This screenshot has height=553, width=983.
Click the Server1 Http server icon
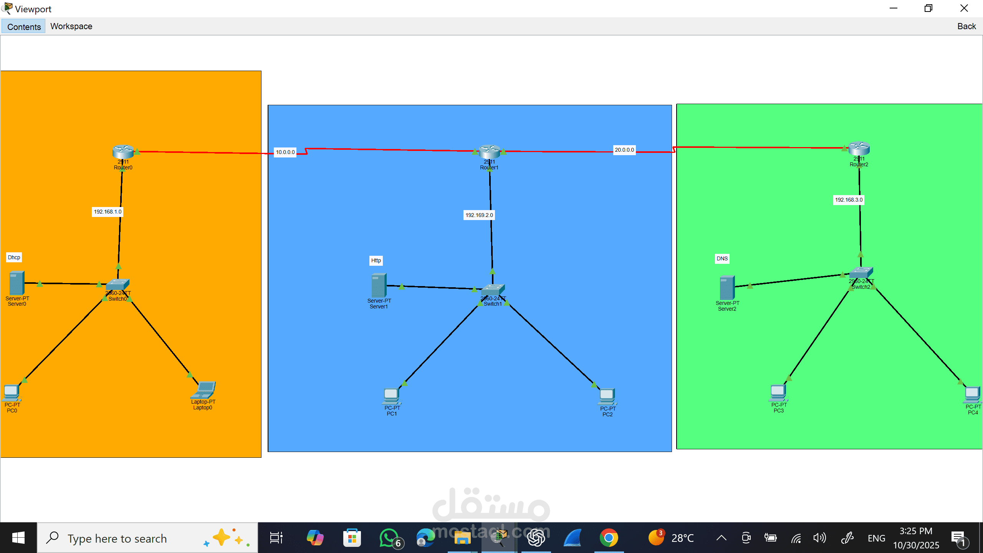pyautogui.click(x=379, y=285)
